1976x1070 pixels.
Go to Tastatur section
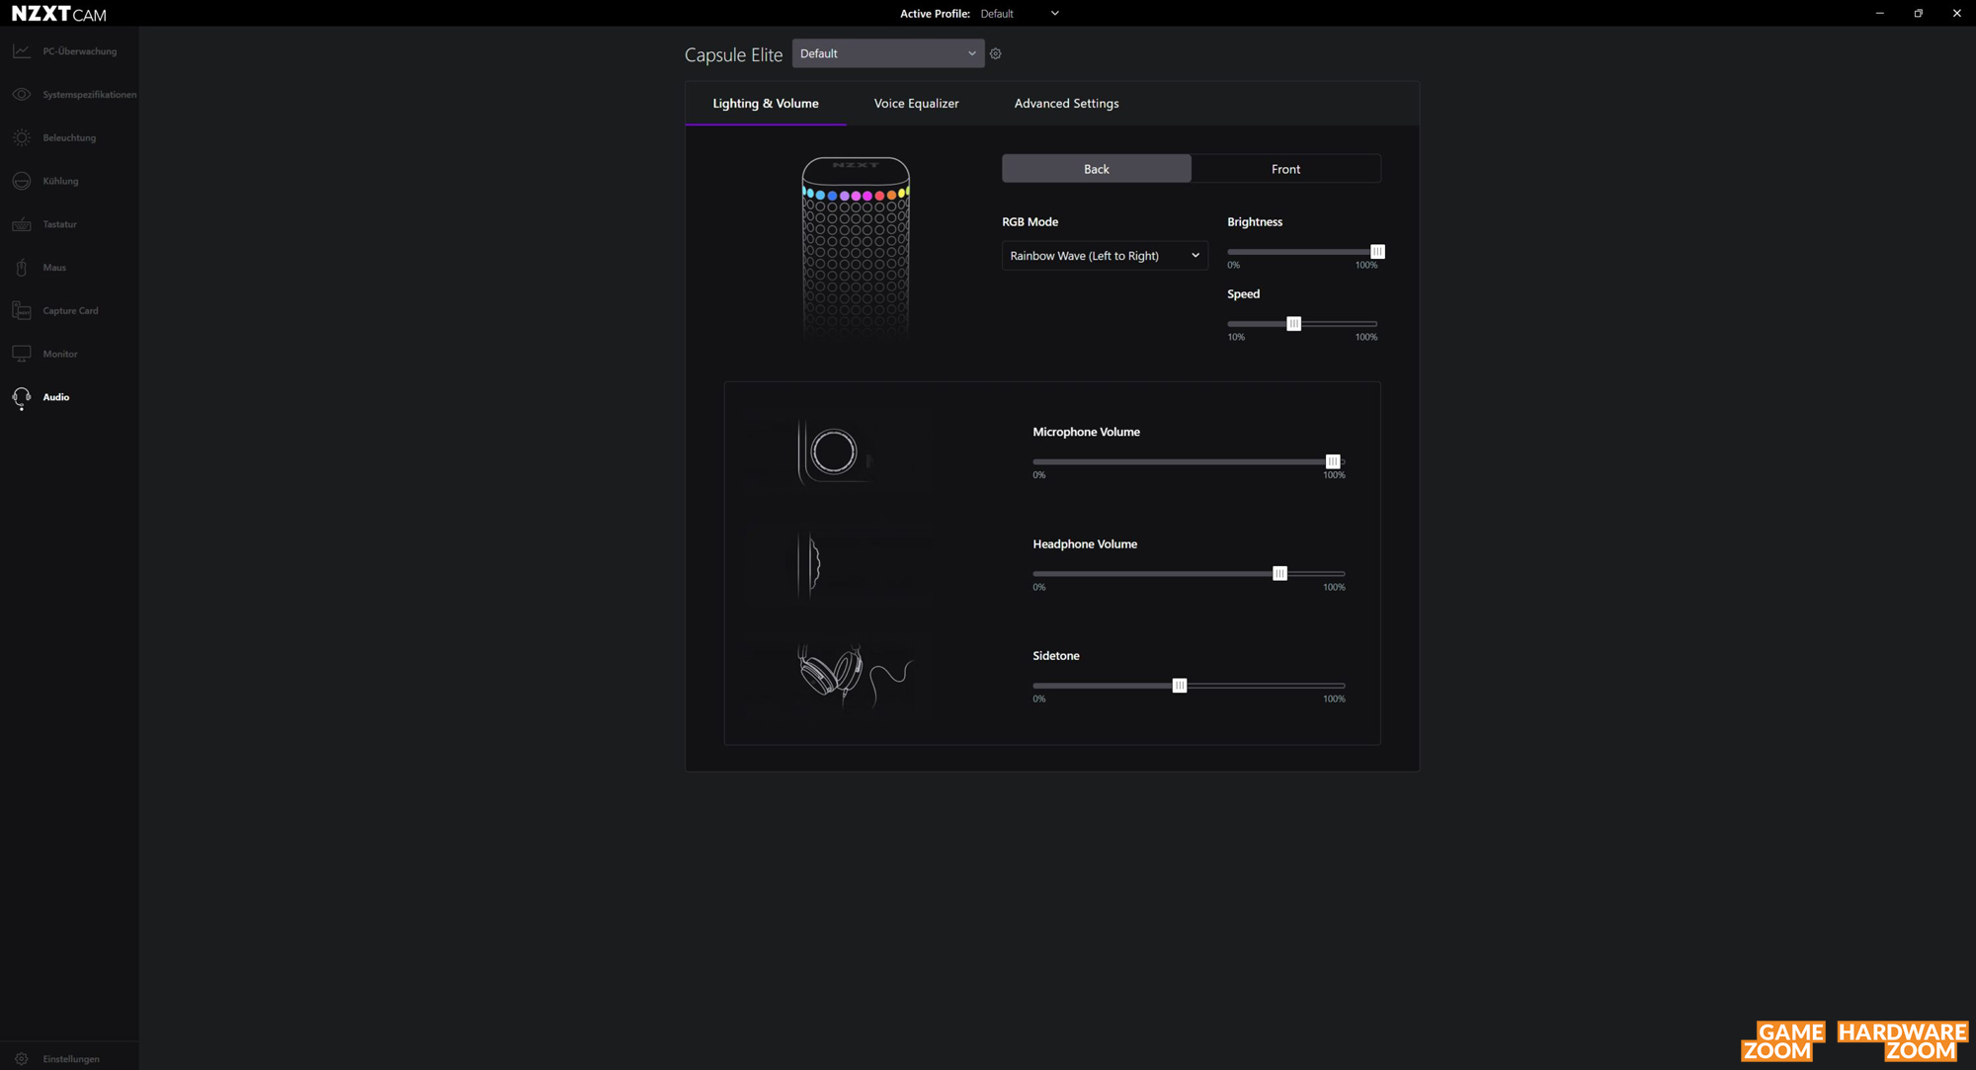(x=59, y=224)
